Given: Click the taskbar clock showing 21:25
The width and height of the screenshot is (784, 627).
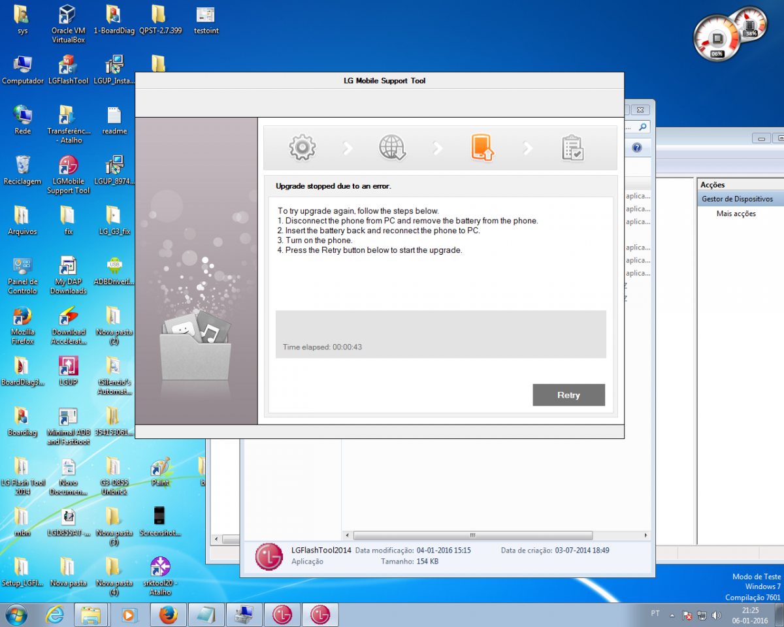Looking at the screenshot, I should click(750, 615).
